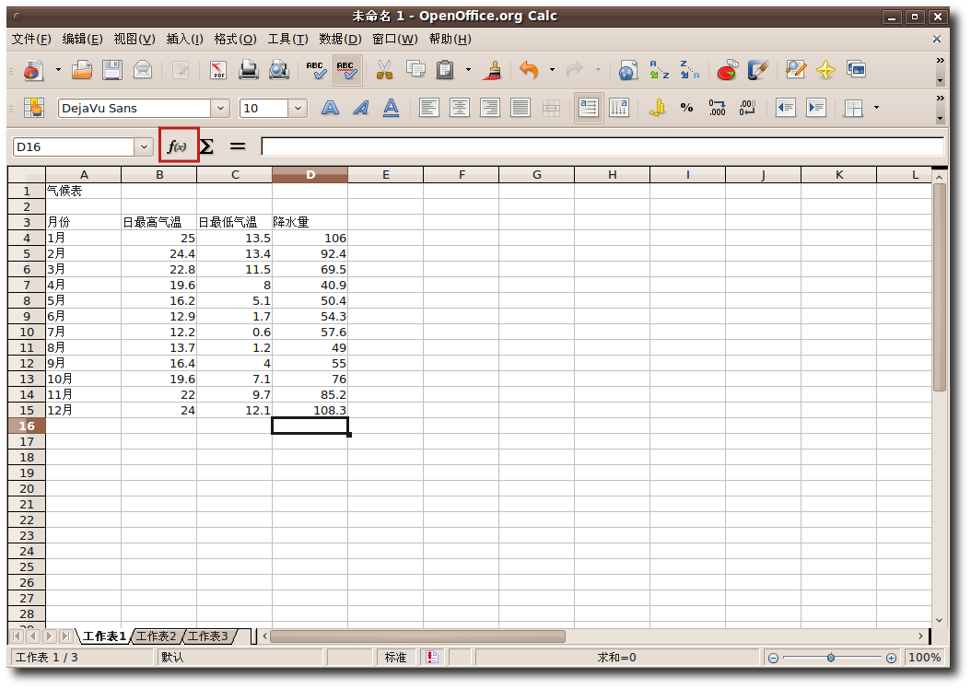The image size is (971, 689).
Task: Open the Gallery
Action: [x=857, y=71]
